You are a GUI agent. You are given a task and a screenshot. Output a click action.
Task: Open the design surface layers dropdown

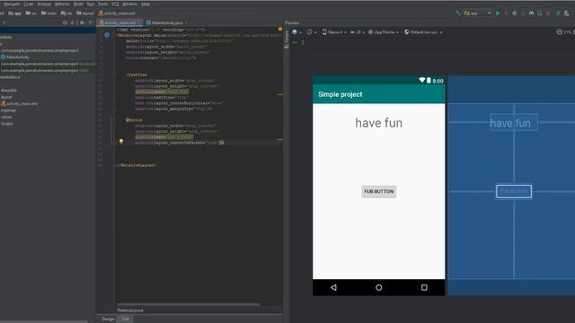(296, 32)
